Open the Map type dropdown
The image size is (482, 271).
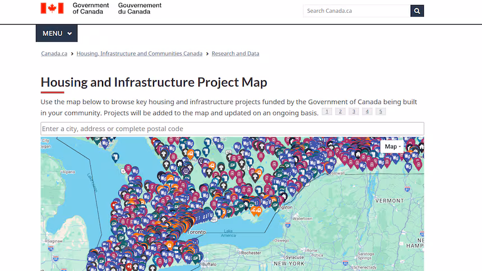tap(392, 147)
